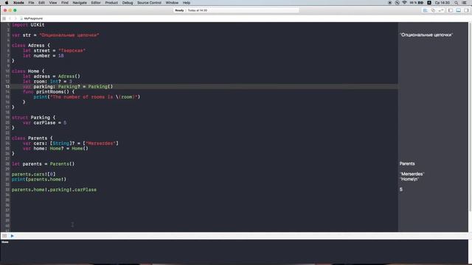Viewport: 472px width, 265px height.
Task: Open the related items grid icon
Action: (4, 18)
